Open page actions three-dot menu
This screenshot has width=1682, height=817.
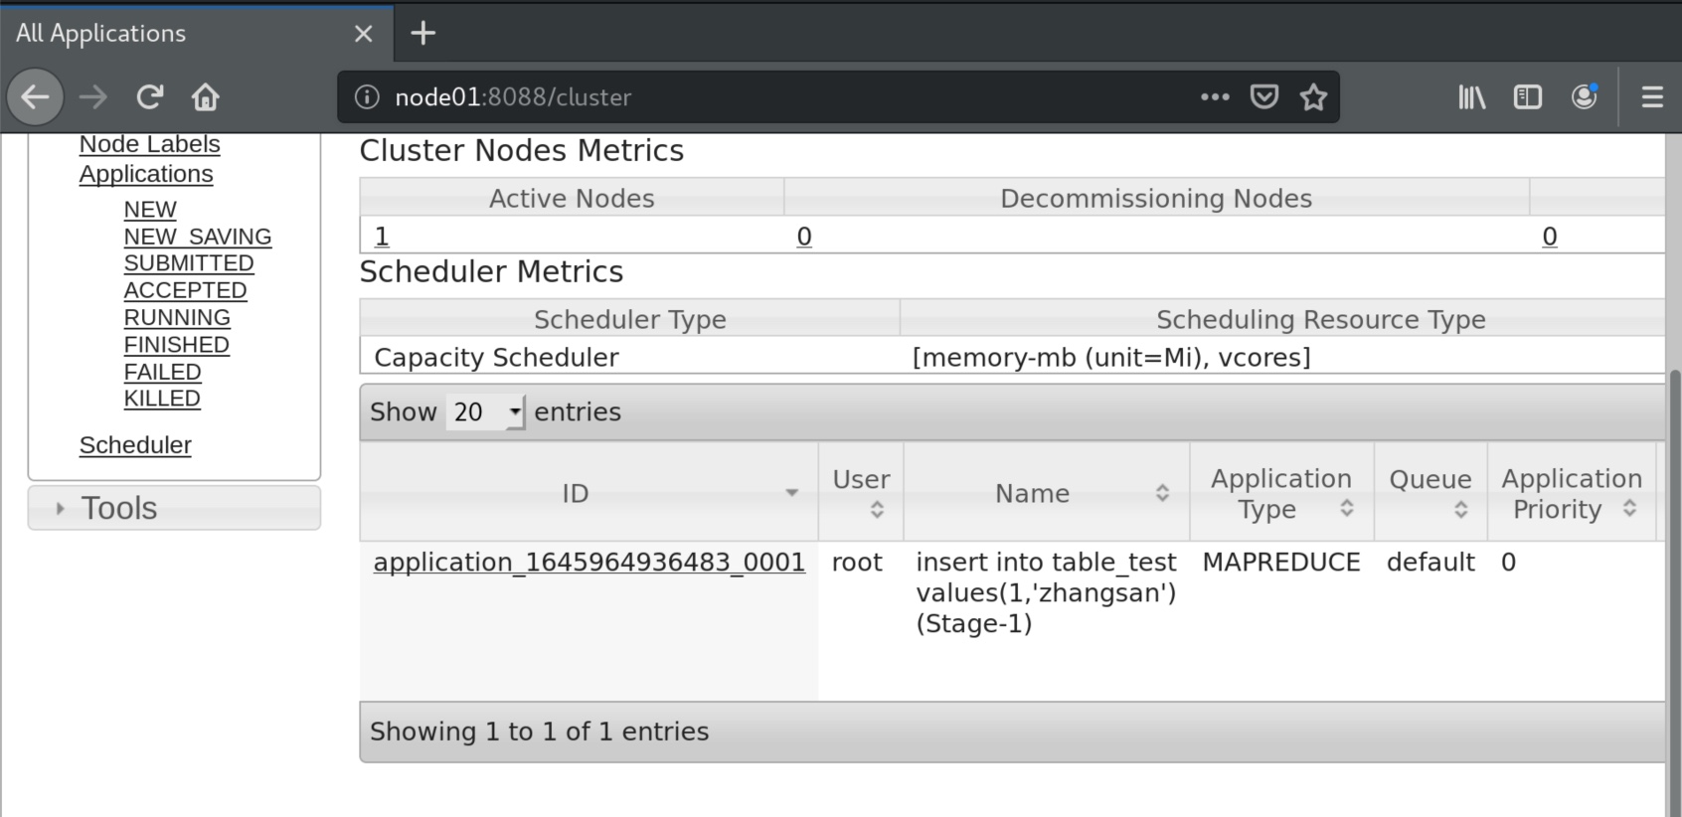pyautogui.click(x=1215, y=96)
